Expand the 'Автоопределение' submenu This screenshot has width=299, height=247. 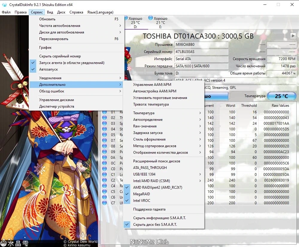click(x=164, y=120)
